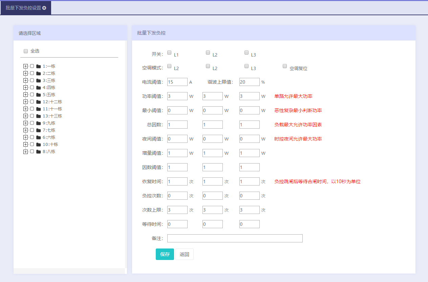Image resolution: width=428 pixels, height=282 pixels.
Task: Enable the 开关 L1 checkbox
Action: click(x=169, y=52)
